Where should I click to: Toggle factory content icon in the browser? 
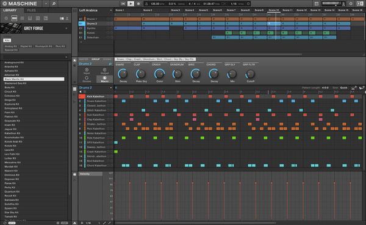pos(62,18)
